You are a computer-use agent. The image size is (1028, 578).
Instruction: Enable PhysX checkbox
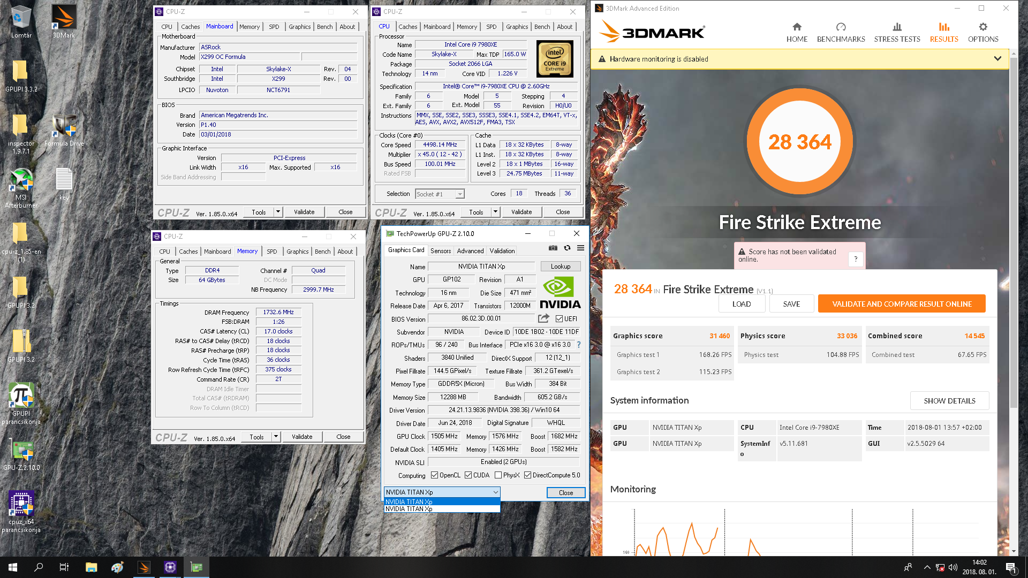498,475
